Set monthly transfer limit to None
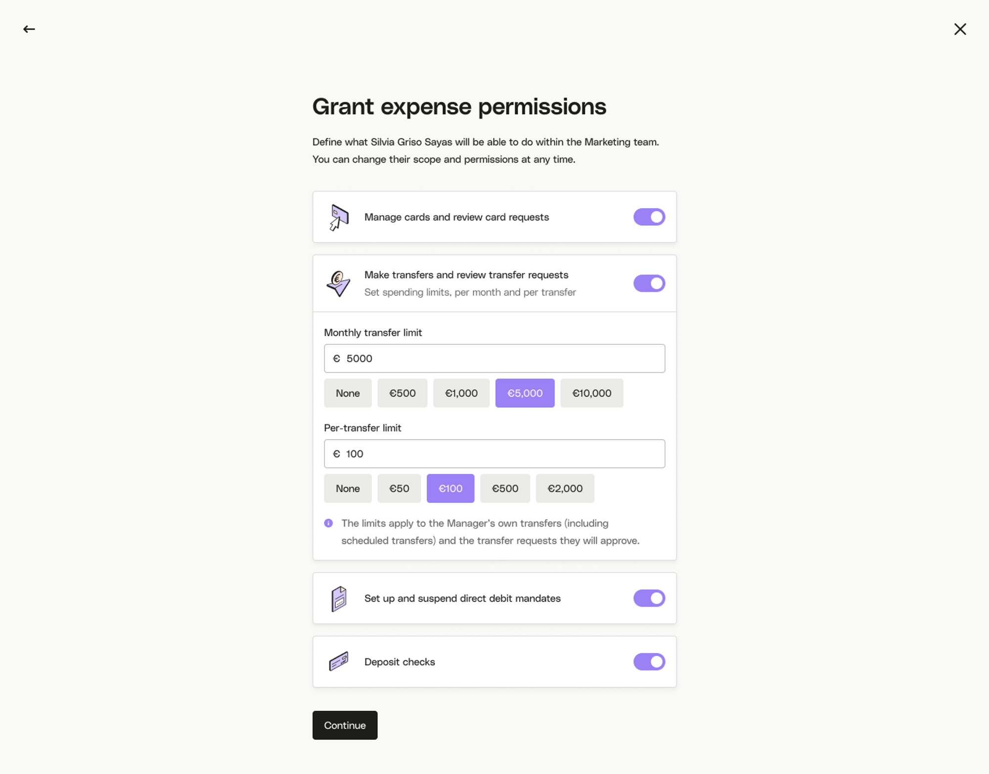Viewport: 989px width, 774px height. coord(348,393)
